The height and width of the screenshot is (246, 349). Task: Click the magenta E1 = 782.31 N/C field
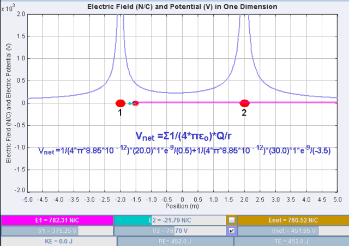tap(57, 220)
